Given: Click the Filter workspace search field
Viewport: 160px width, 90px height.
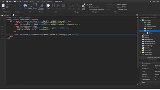Looking at the screenshot, I should coord(149,17).
